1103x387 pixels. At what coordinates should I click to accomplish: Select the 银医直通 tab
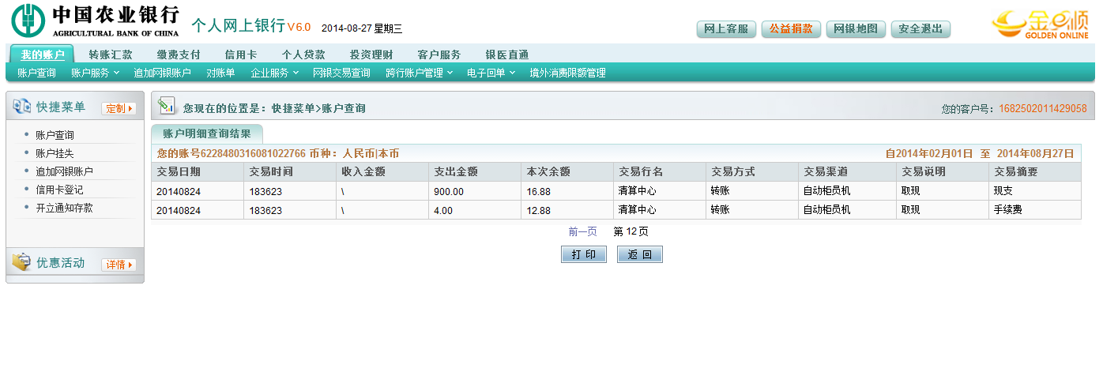[x=507, y=54]
